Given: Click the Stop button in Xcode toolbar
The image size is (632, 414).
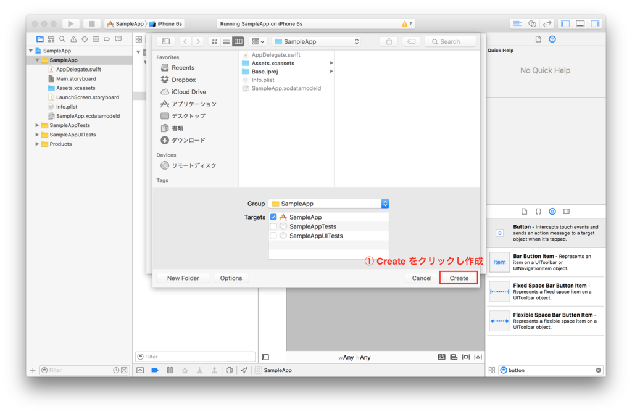Looking at the screenshot, I should tap(92, 24).
